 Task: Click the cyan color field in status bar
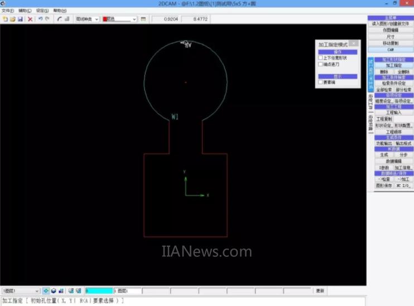point(98,291)
